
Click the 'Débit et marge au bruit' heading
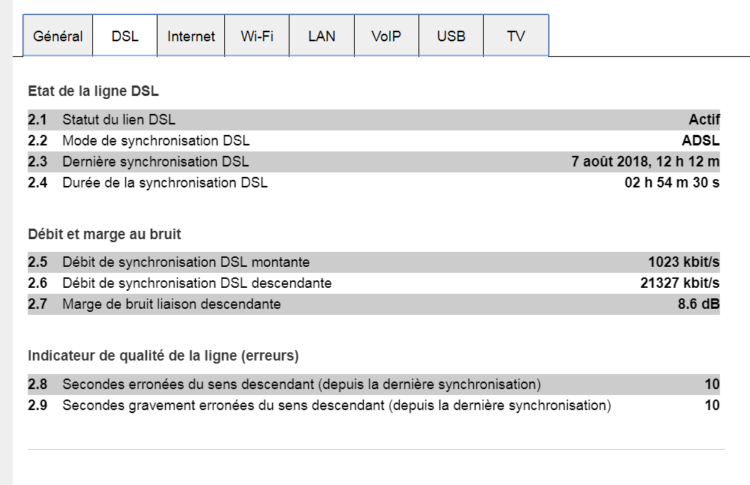[x=104, y=235]
